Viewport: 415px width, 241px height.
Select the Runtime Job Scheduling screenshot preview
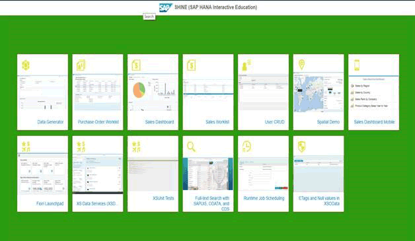[x=263, y=174]
